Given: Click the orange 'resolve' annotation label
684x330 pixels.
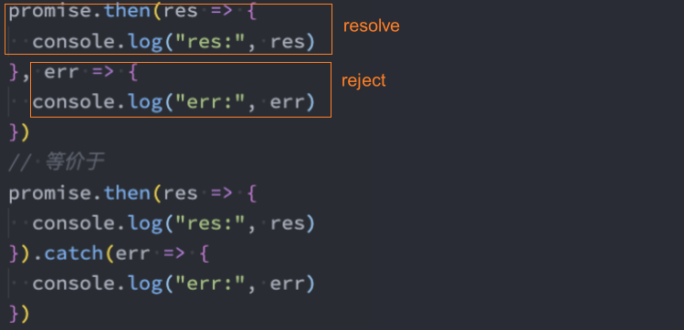Looking at the screenshot, I should pos(372,26).
